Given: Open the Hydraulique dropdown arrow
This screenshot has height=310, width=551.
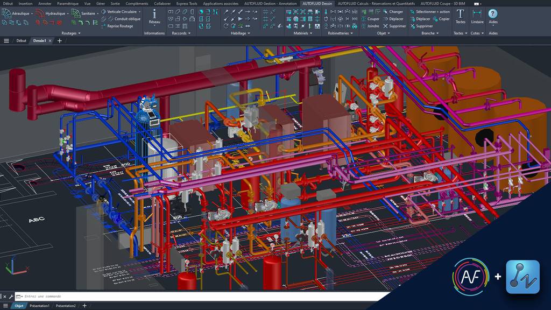Looking at the screenshot, I should [x=67, y=13].
